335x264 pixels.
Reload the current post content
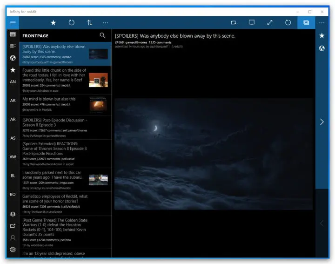288,23
